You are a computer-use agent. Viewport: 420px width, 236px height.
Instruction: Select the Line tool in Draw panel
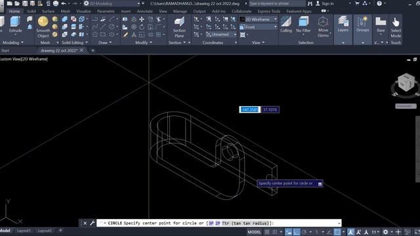pyautogui.click(x=103, y=27)
